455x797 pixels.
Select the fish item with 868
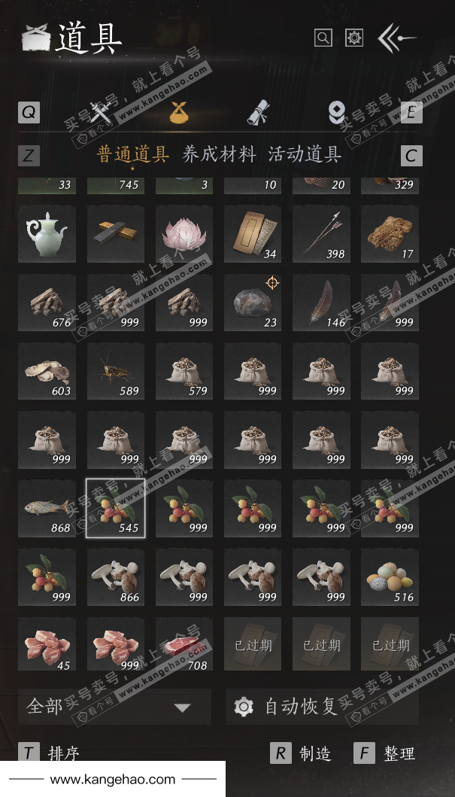coord(47,508)
